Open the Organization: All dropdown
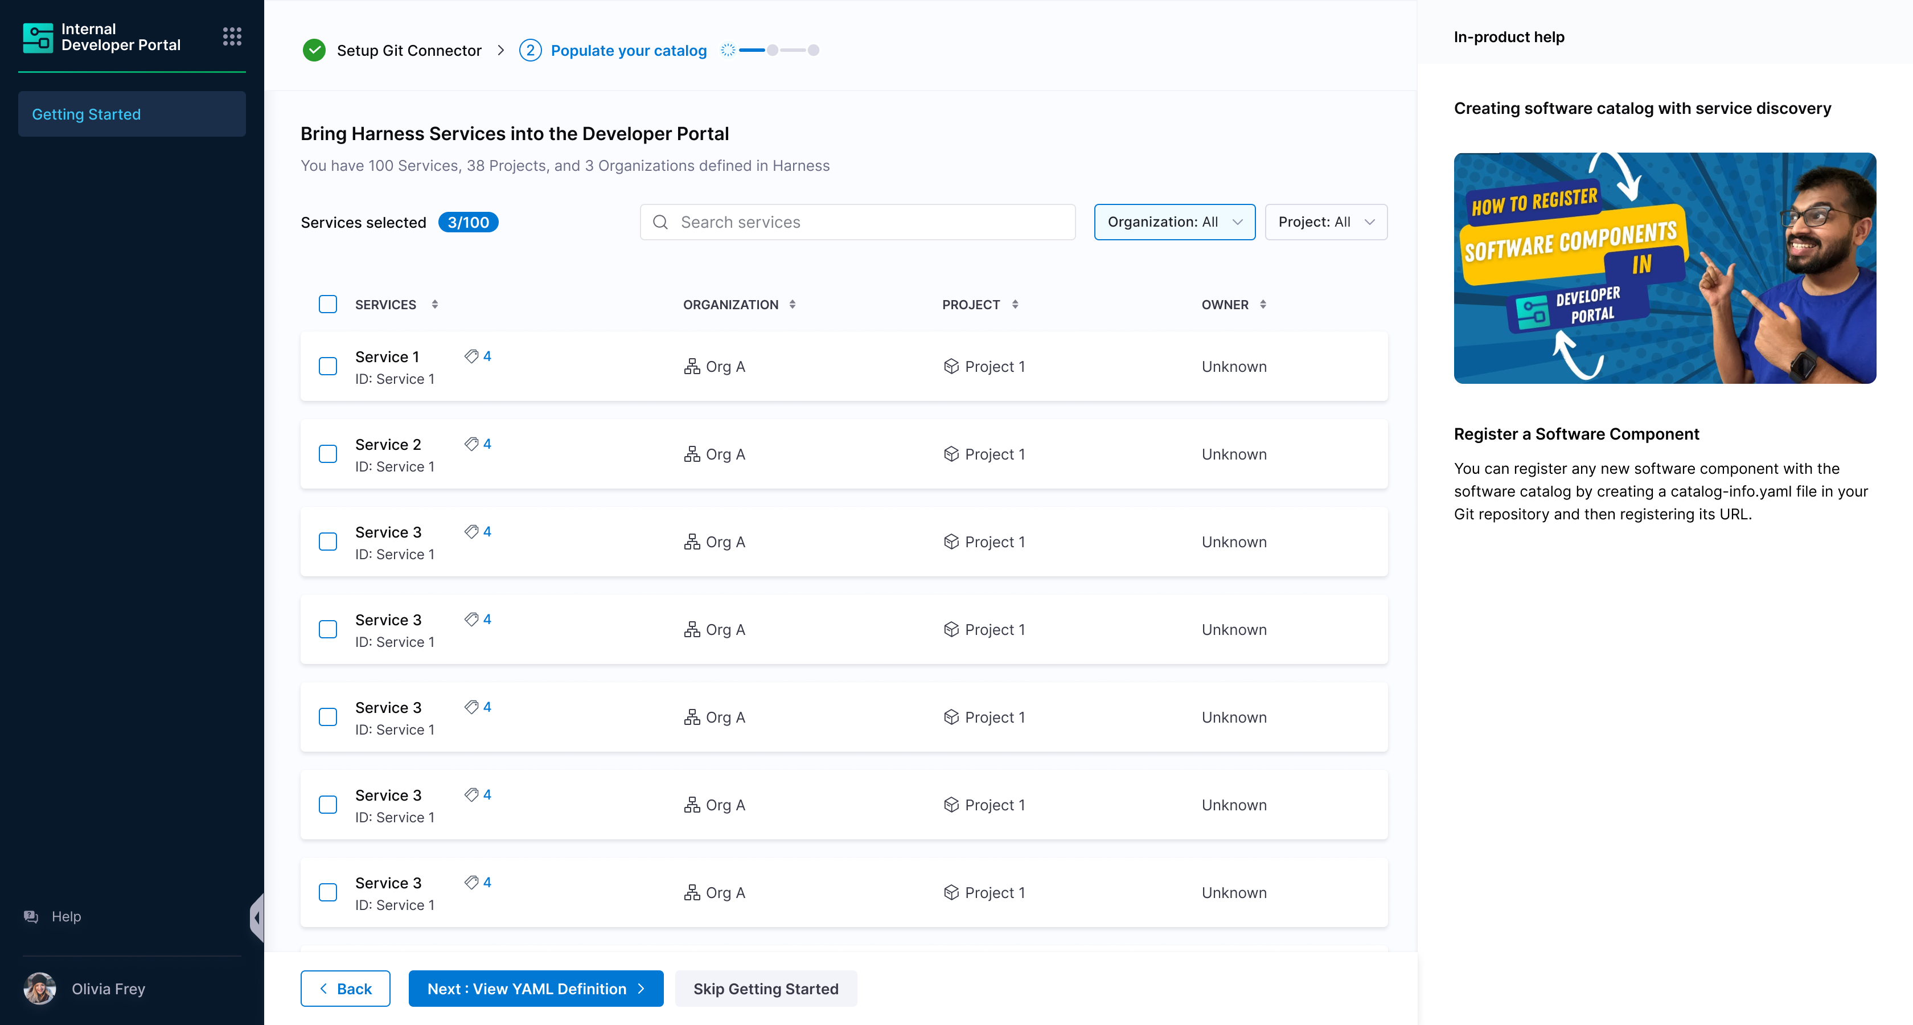1913x1025 pixels. (x=1173, y=222)
